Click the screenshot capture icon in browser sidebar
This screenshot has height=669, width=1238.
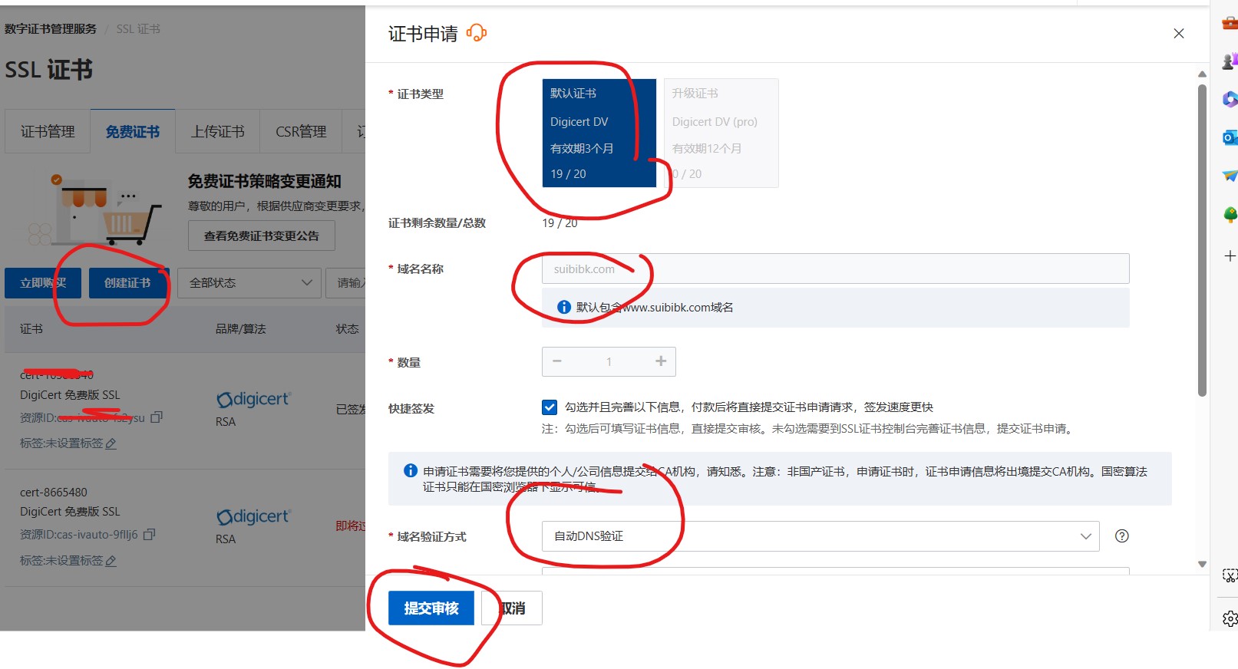[1230, 575]
